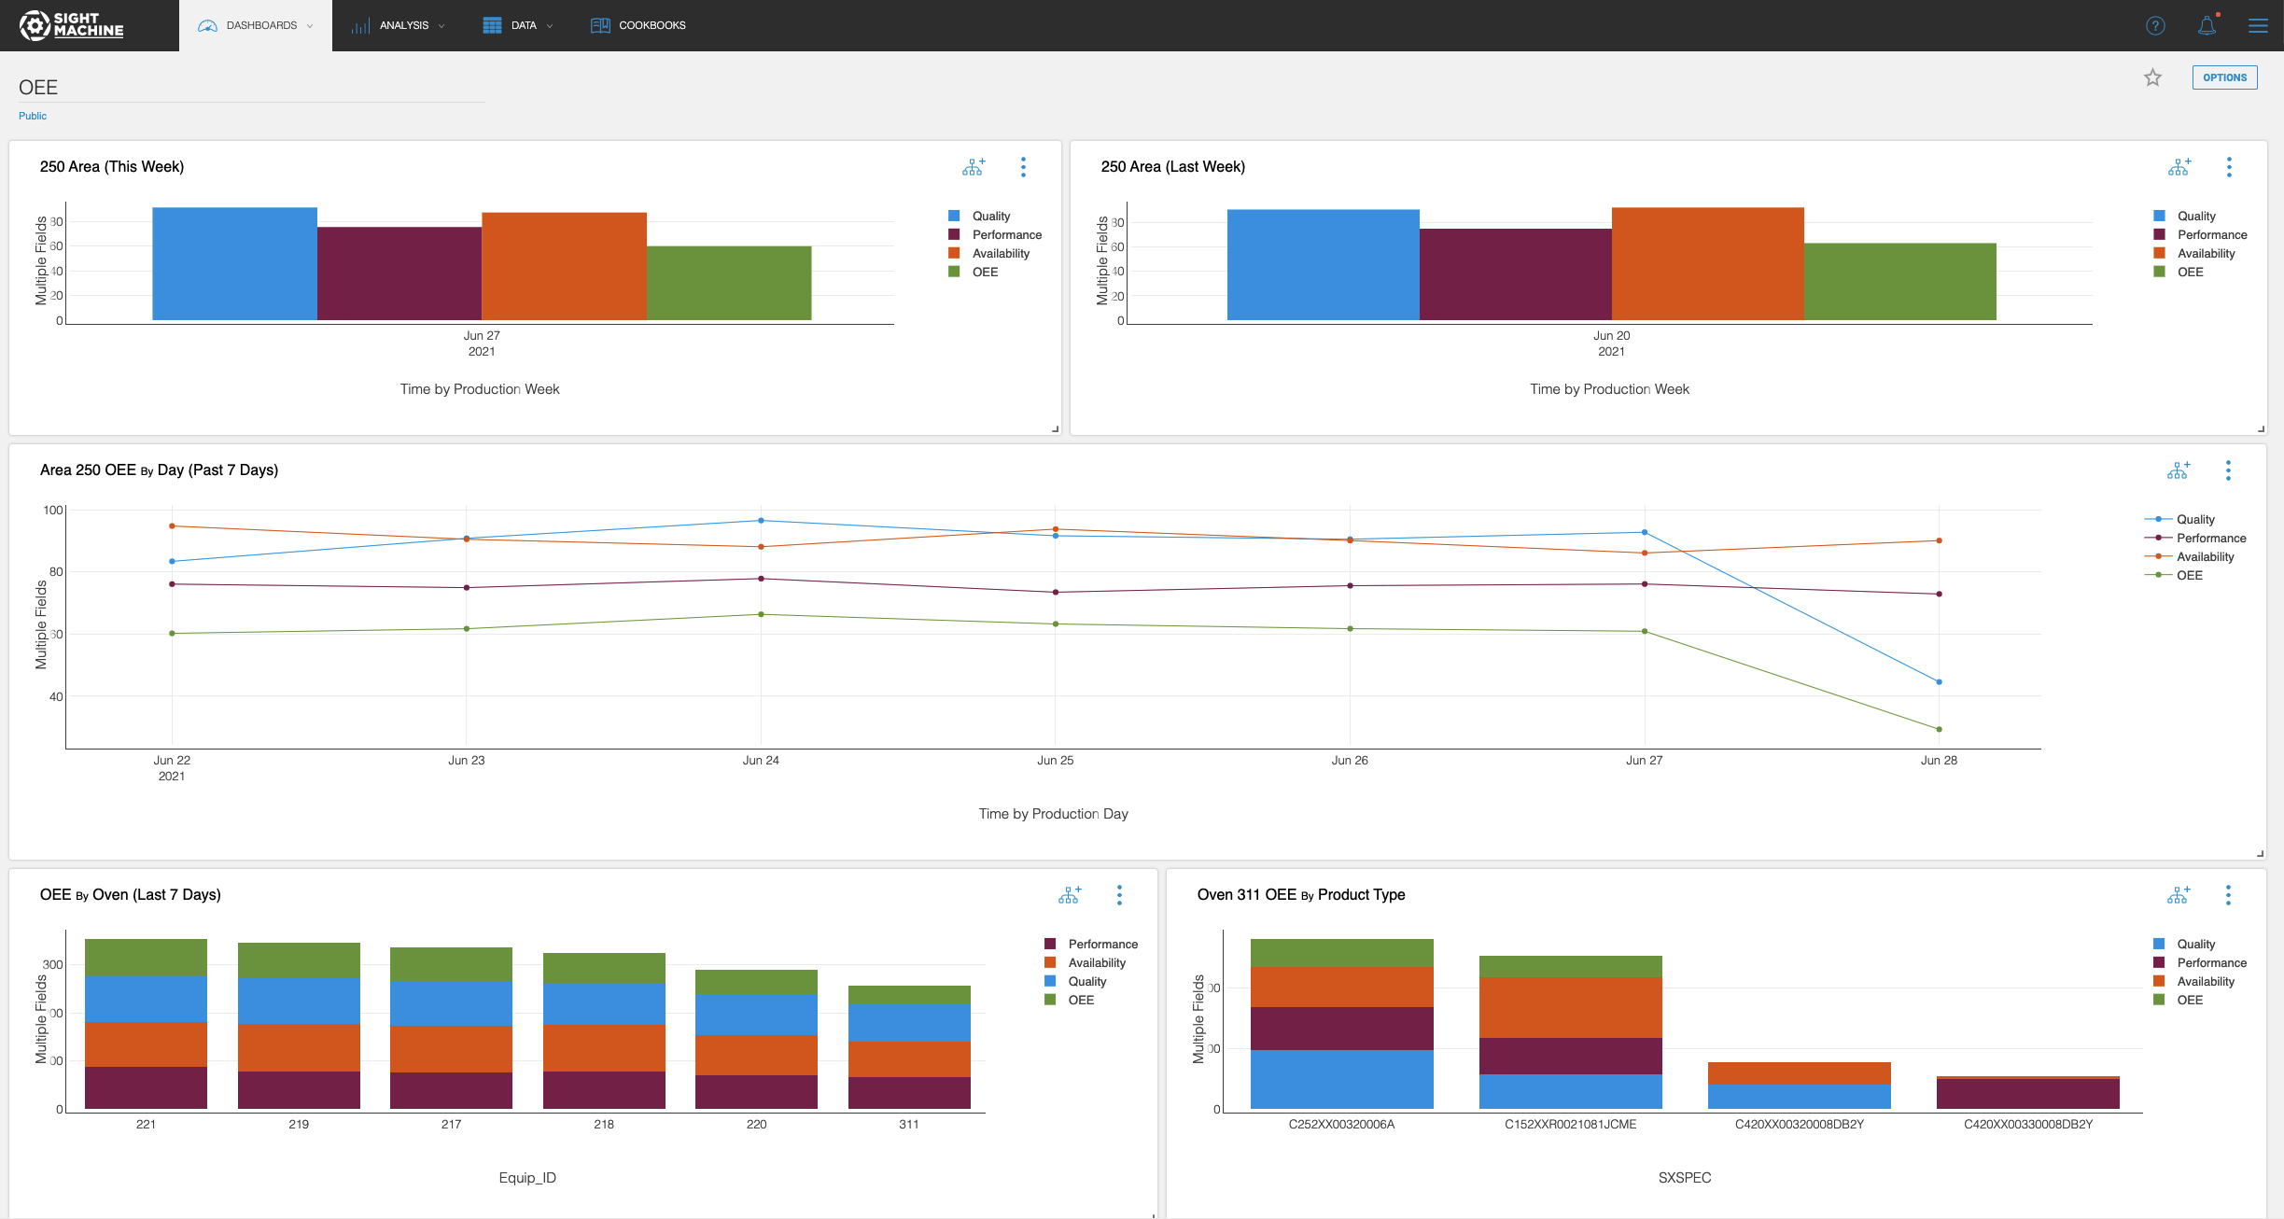The image size is (2284, 1219).
Task: Click the stacked bar for oven 221
Action: [146, 1024]
